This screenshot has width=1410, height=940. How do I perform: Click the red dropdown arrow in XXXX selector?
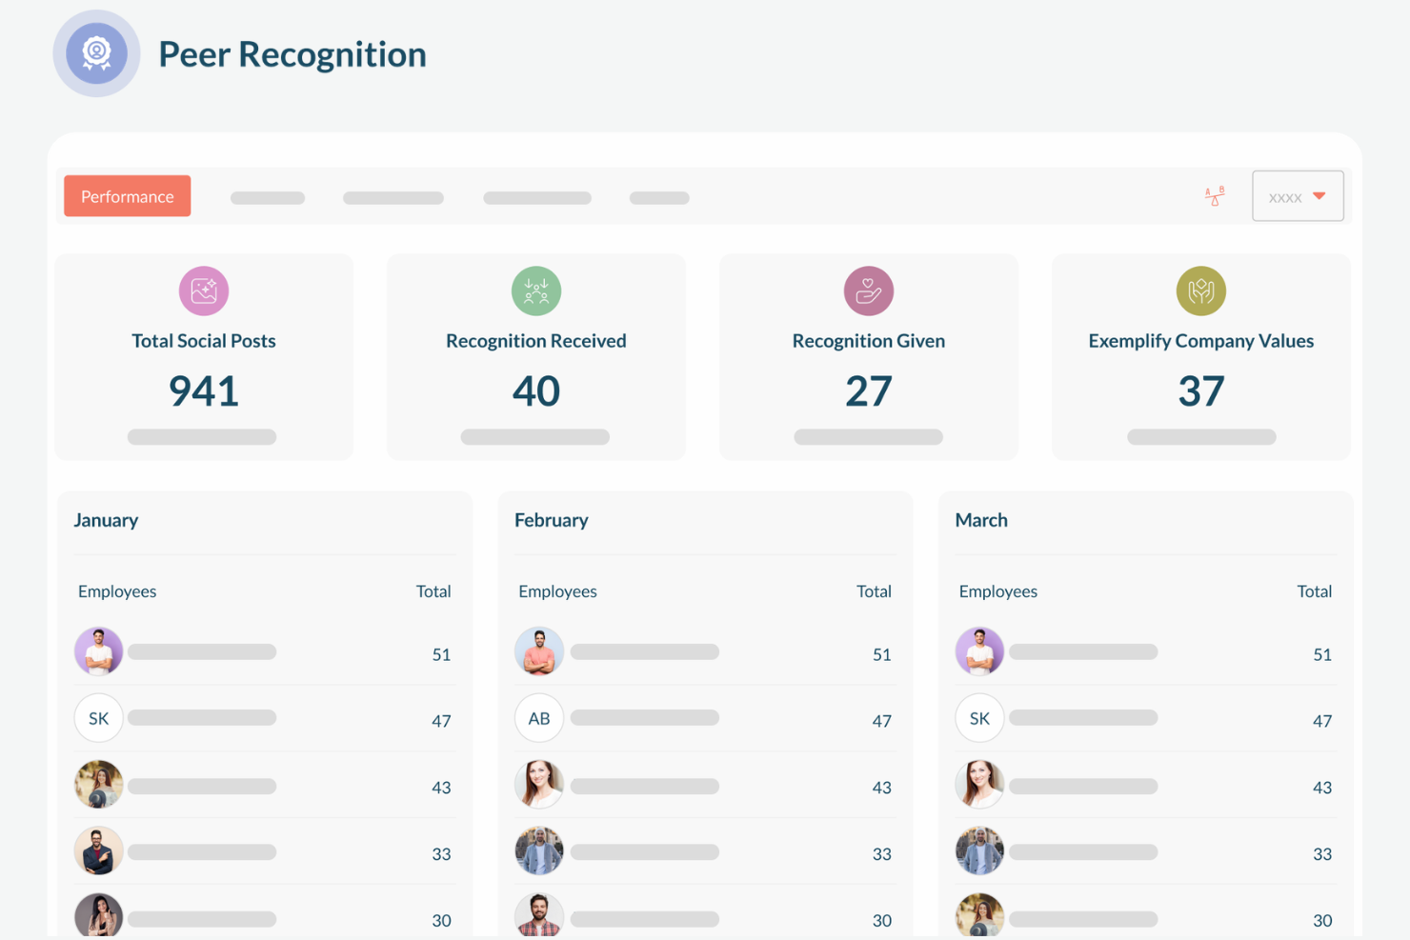pos(1320,195)
